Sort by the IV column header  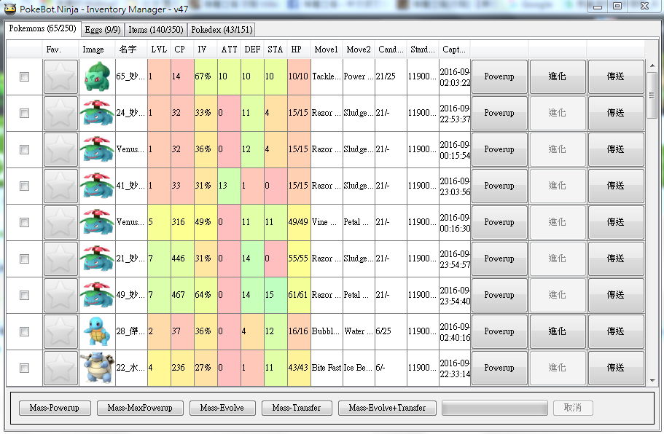point(206,50)
